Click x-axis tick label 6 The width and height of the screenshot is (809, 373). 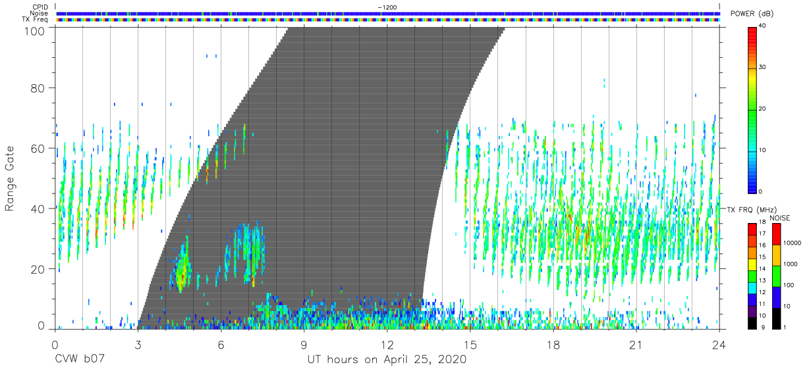pyautogui.click(x=221, y=345)
